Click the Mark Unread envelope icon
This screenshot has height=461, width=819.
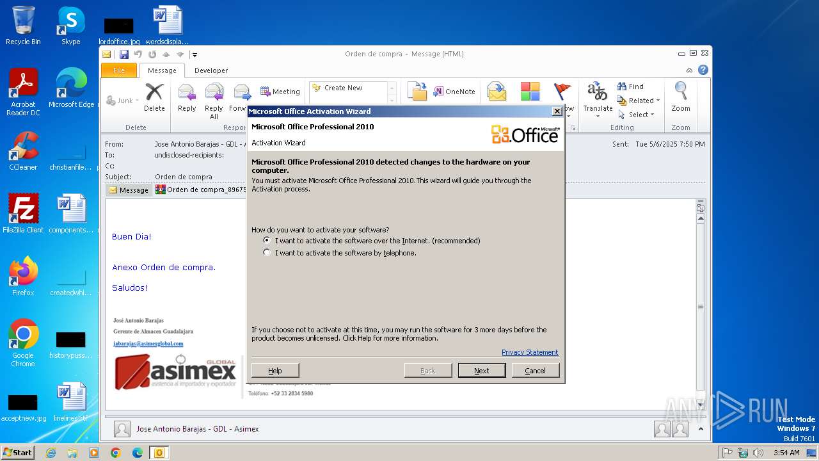point(497,92)
